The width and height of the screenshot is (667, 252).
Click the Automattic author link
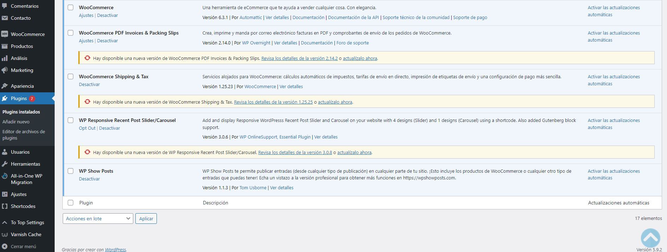251,17
